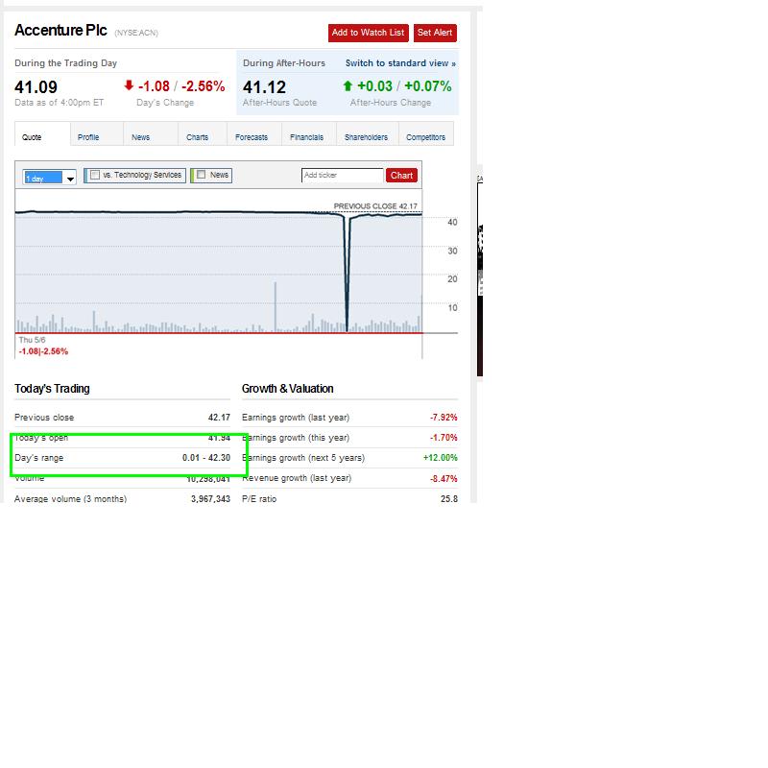This screenshot has height=768, width=768.
Task: Select the 41.12 after-hours quote
Action: 265,87
